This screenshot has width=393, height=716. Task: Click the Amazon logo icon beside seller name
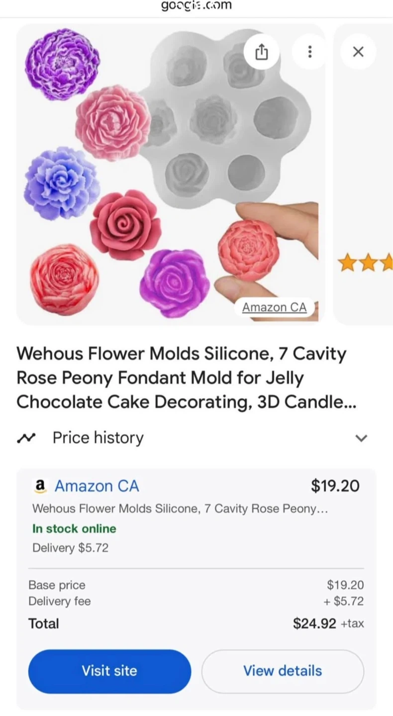coord(39,486)
